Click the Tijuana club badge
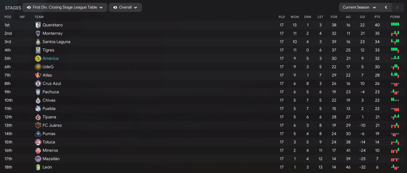Viewport: 407px width, 173px height. (38, 117)
